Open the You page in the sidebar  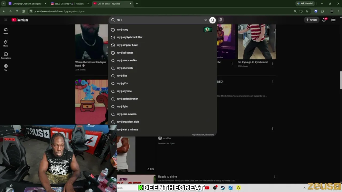6,67
